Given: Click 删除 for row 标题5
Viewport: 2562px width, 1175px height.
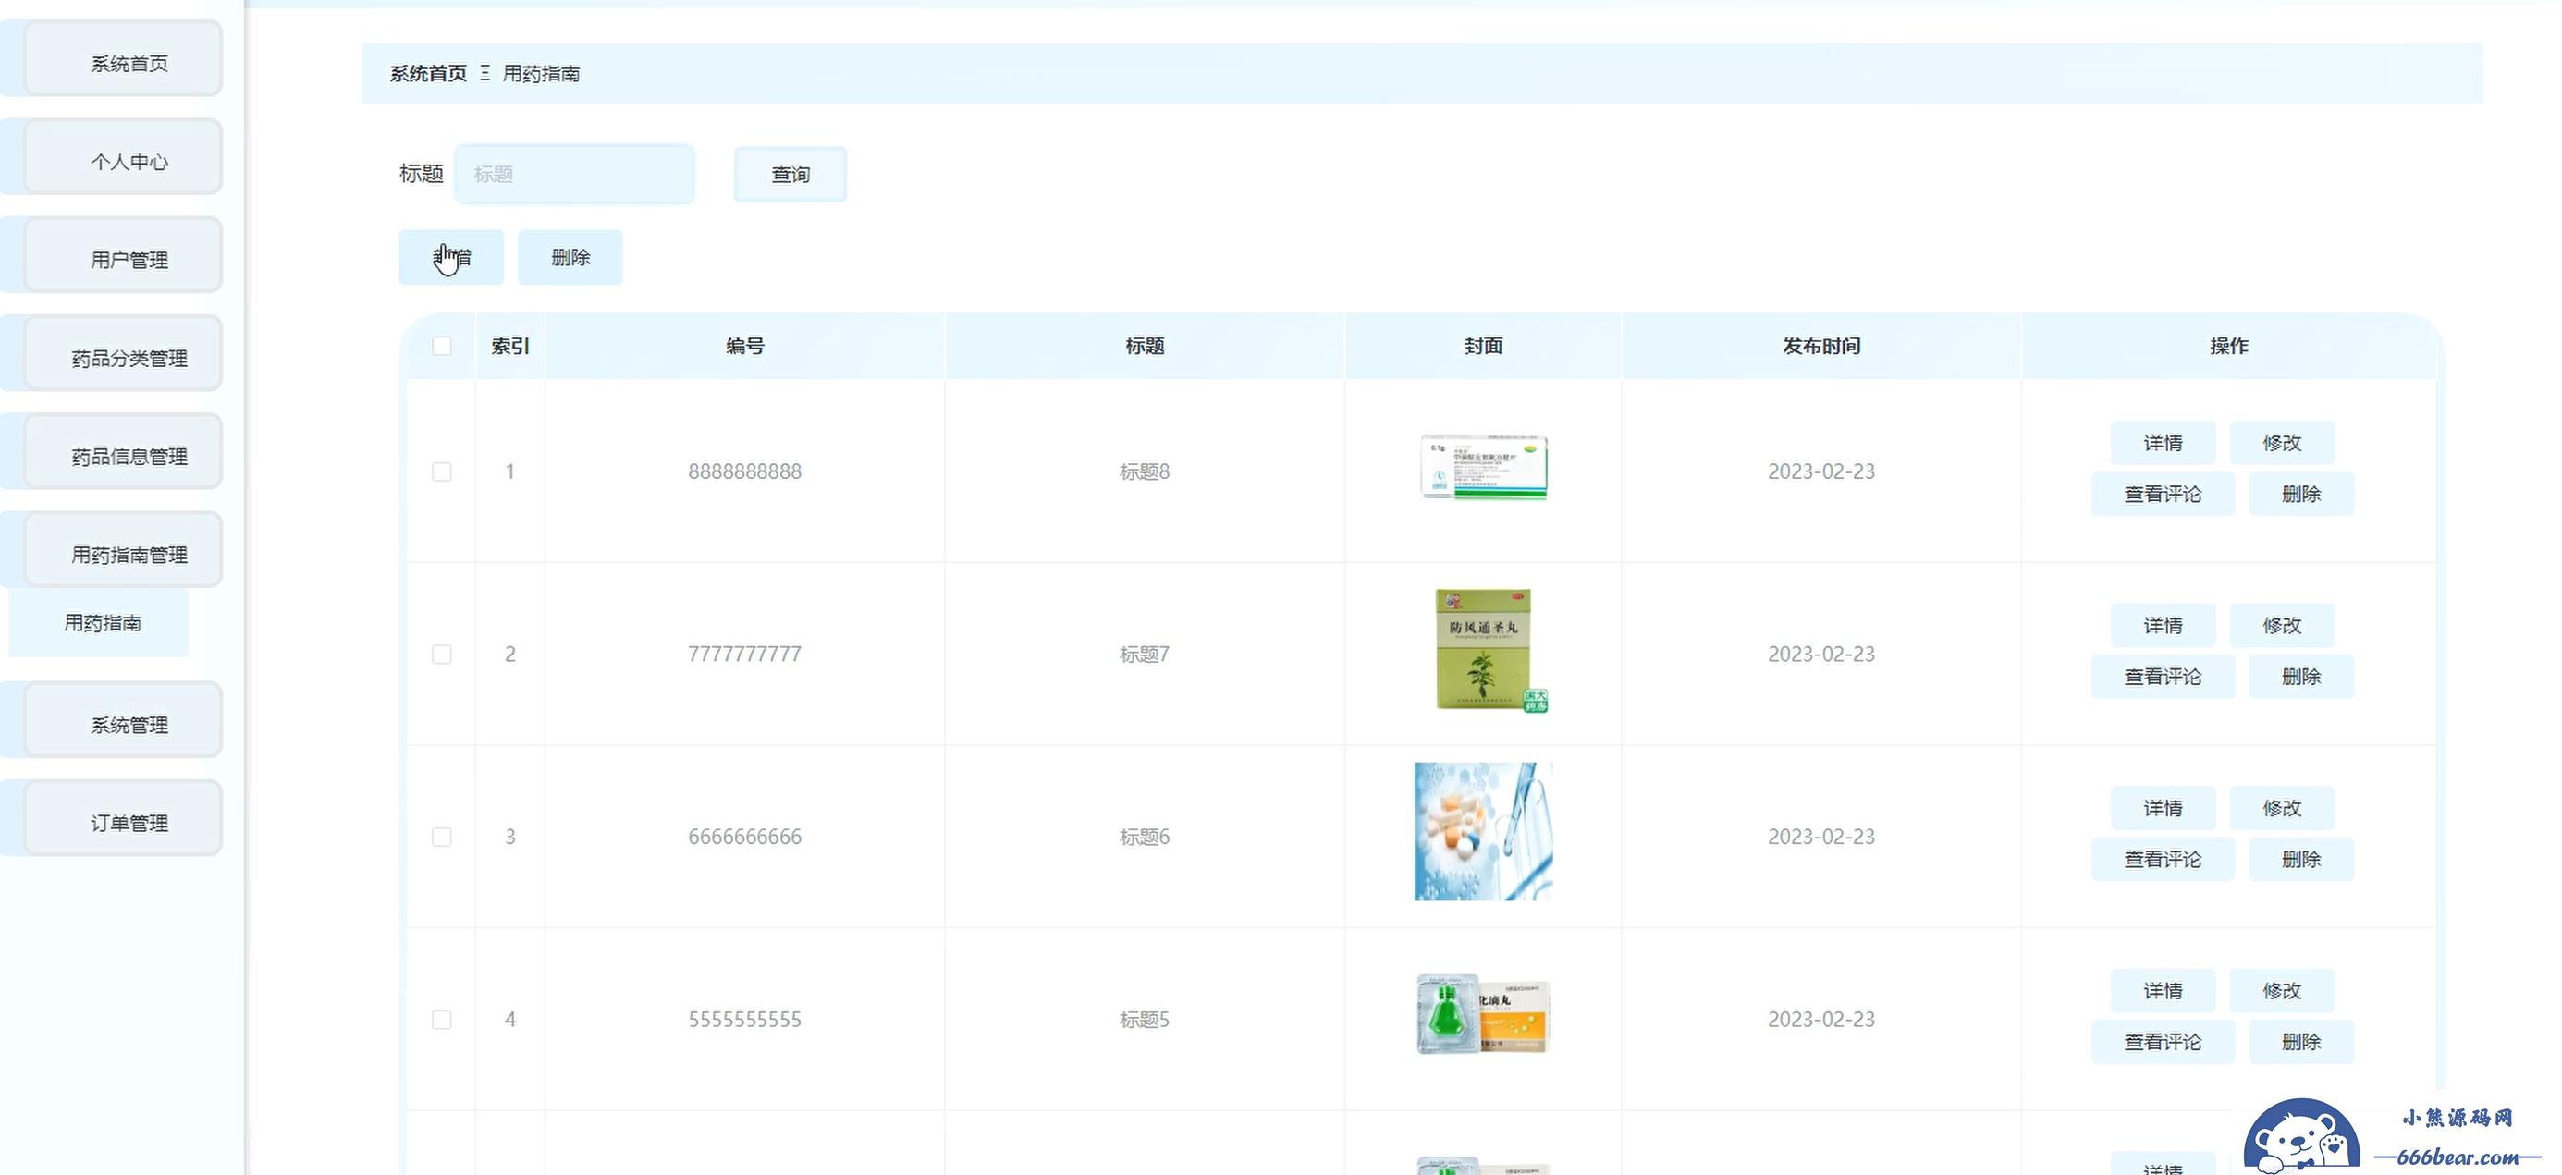Looking at the screenshot, I should [2301, 1042].
